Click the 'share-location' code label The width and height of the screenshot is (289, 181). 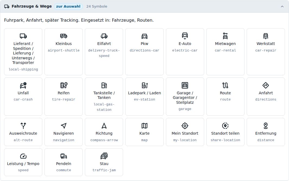pyautogui.click(x=225, y=140)
